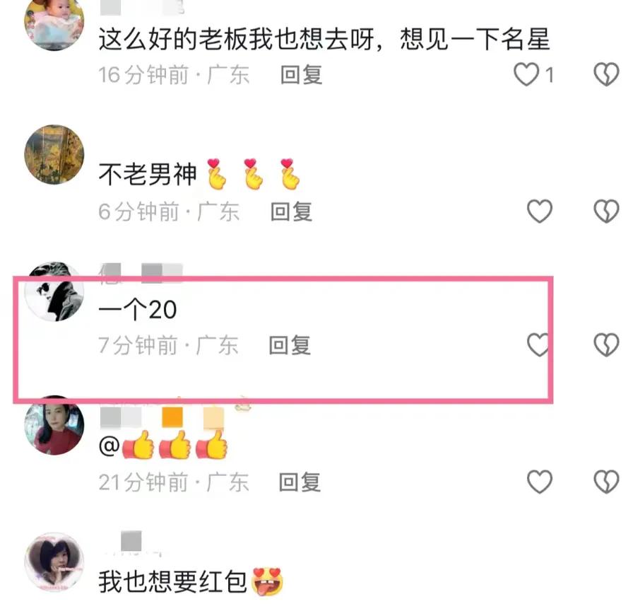633x604 pixels.
Task: Open yellow painting avatar profile
Action: point(54,154)
